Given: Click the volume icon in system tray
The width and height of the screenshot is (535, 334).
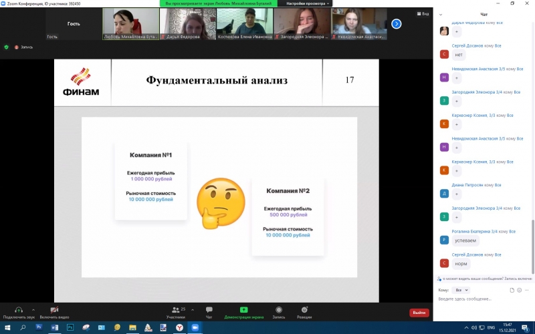Looking at the screenshot, I should point(474,327).
